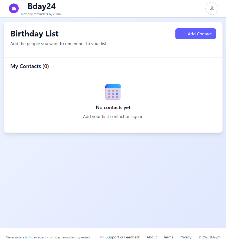
Task: Click the gift box inside the purple circle
Action: click(x=14, y=8)
